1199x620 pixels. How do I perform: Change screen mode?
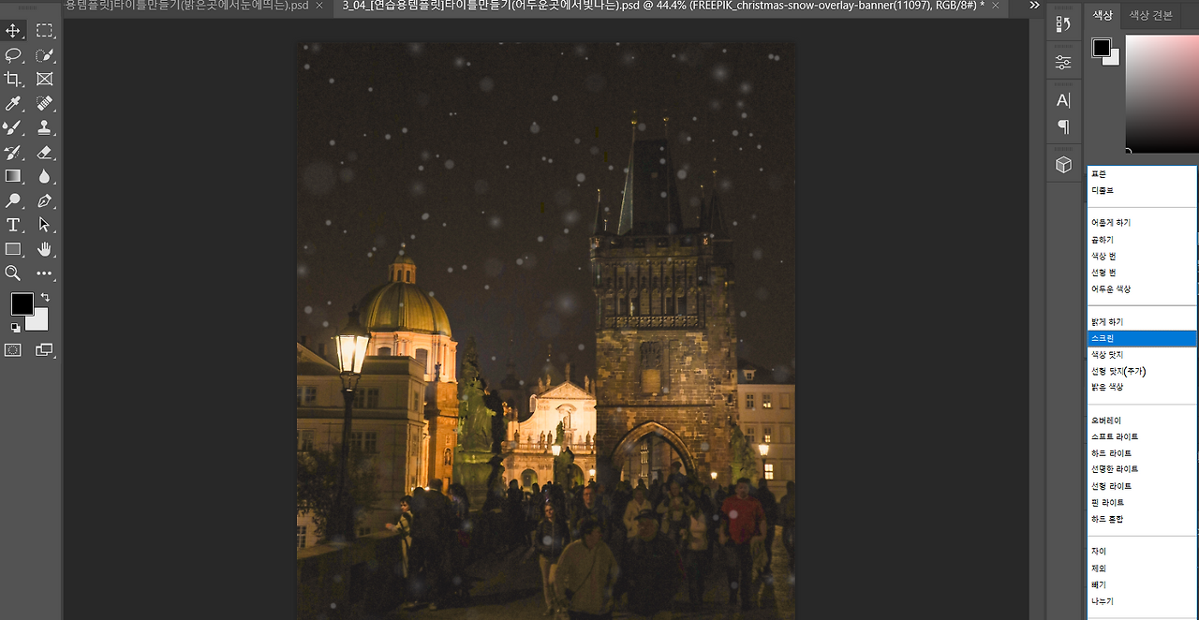(x=44, y=349)
